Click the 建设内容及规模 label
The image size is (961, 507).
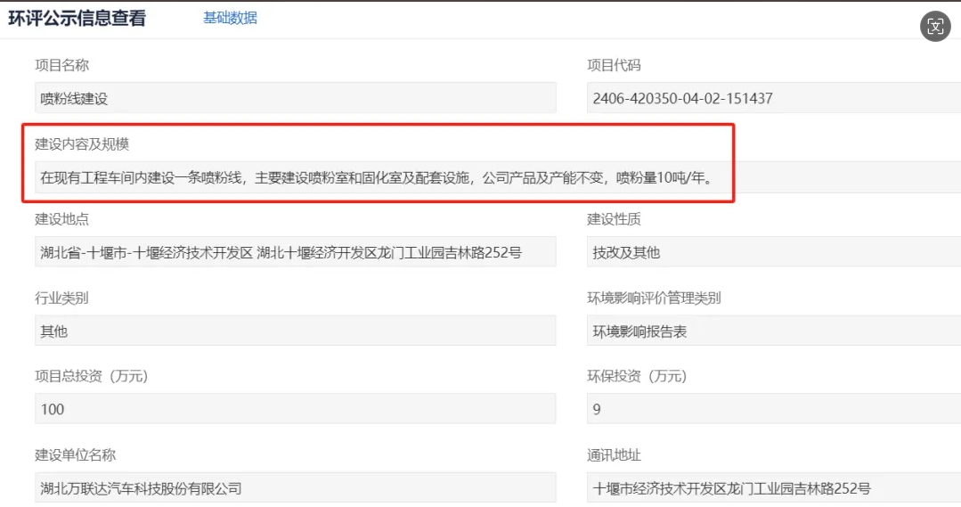pyautogui.click(x=82, y=144)
